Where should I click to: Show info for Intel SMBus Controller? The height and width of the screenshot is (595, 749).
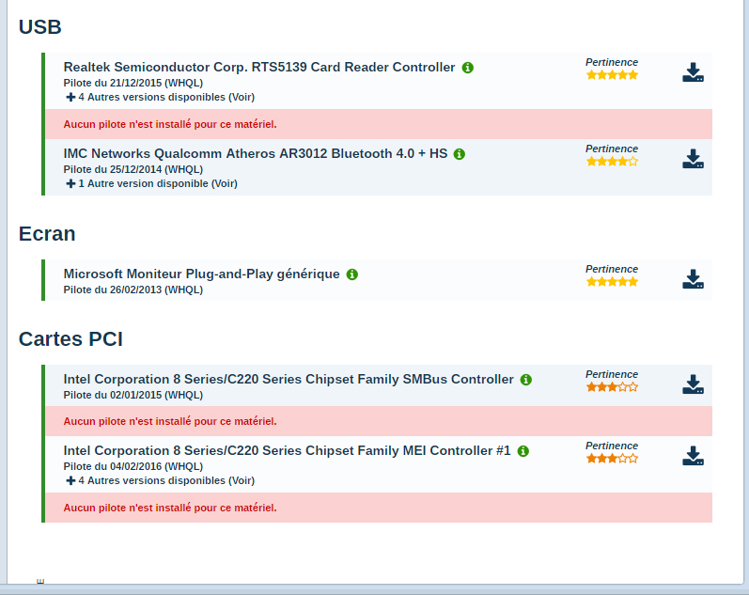[526, 380]
